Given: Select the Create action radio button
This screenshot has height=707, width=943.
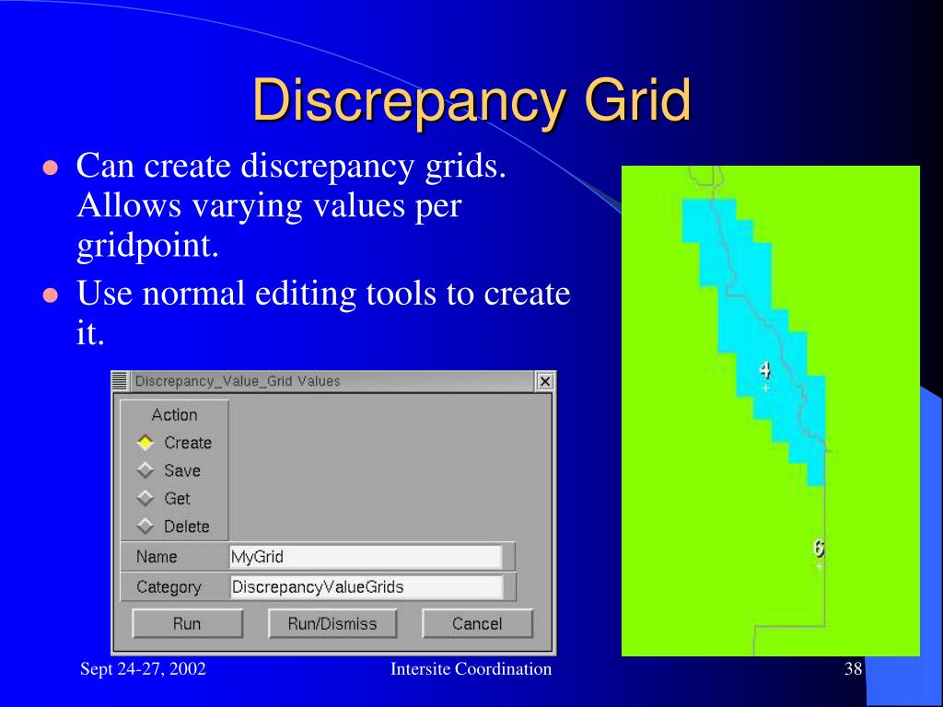Looking at the screenshot, I should [x=145, y=443].
